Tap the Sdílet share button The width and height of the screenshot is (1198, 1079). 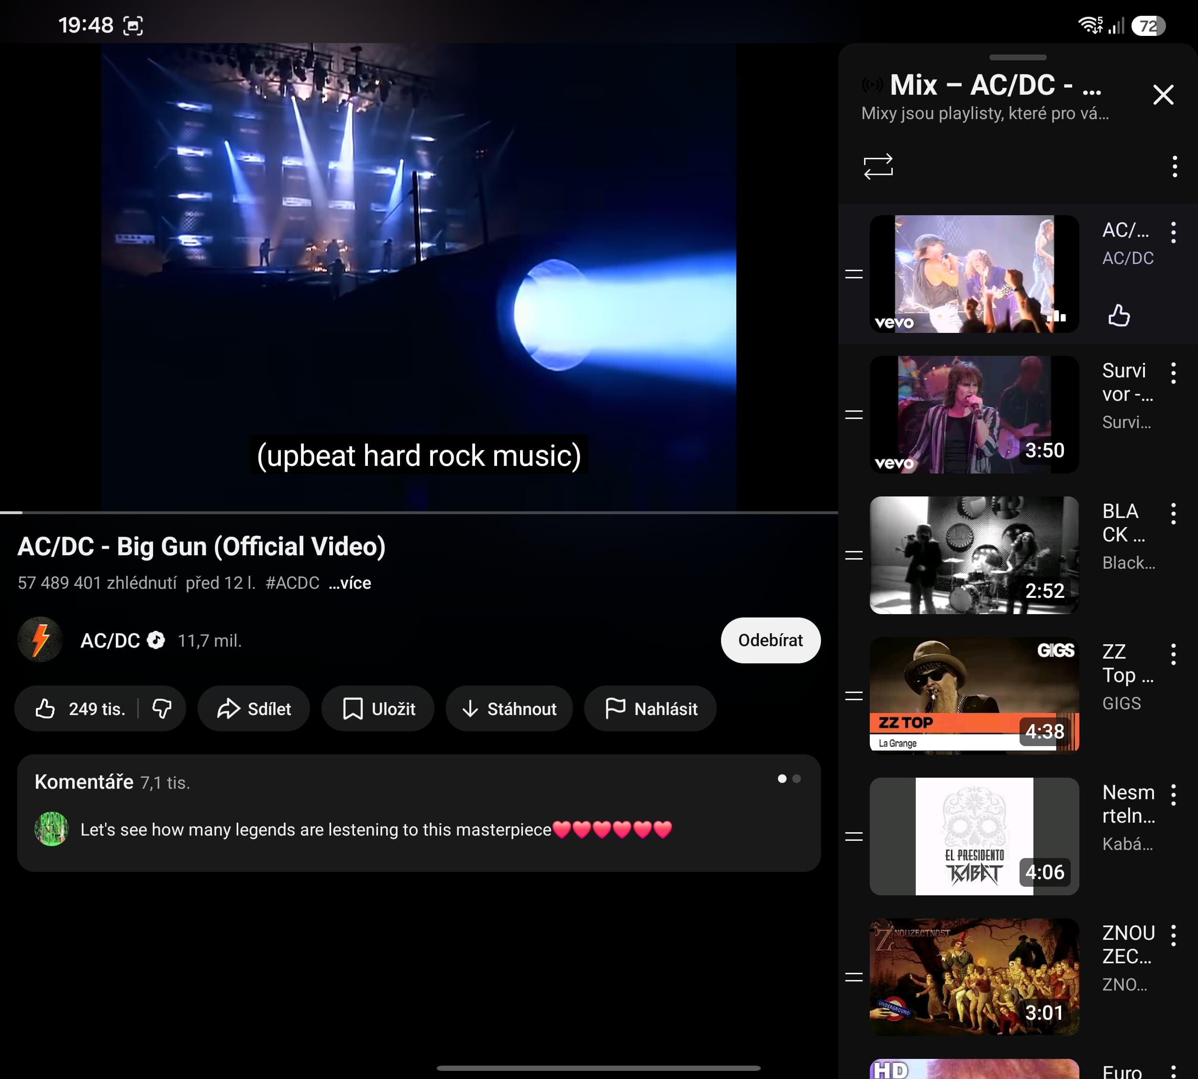click(x=254, y=708)
